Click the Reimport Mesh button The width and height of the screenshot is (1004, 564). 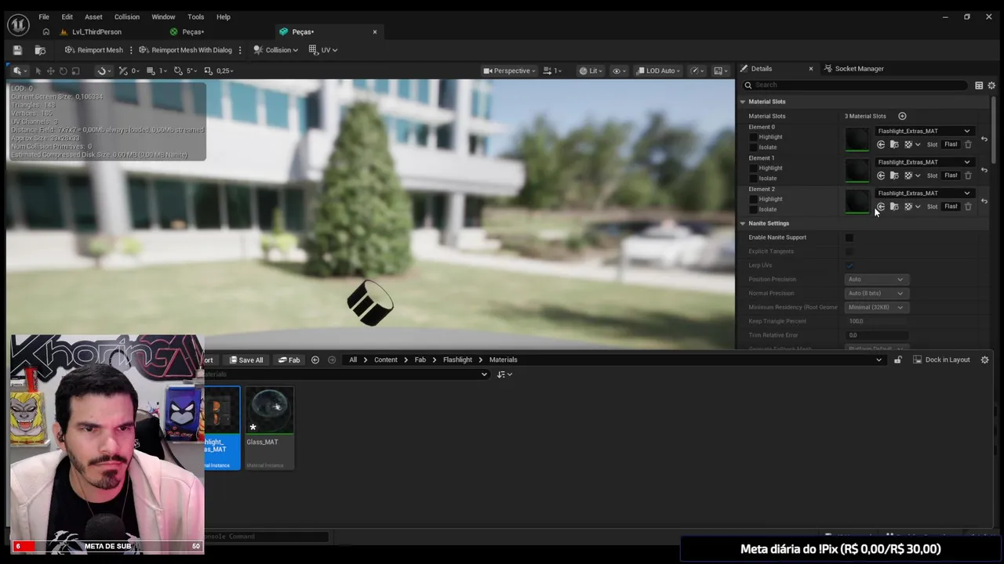94,50
